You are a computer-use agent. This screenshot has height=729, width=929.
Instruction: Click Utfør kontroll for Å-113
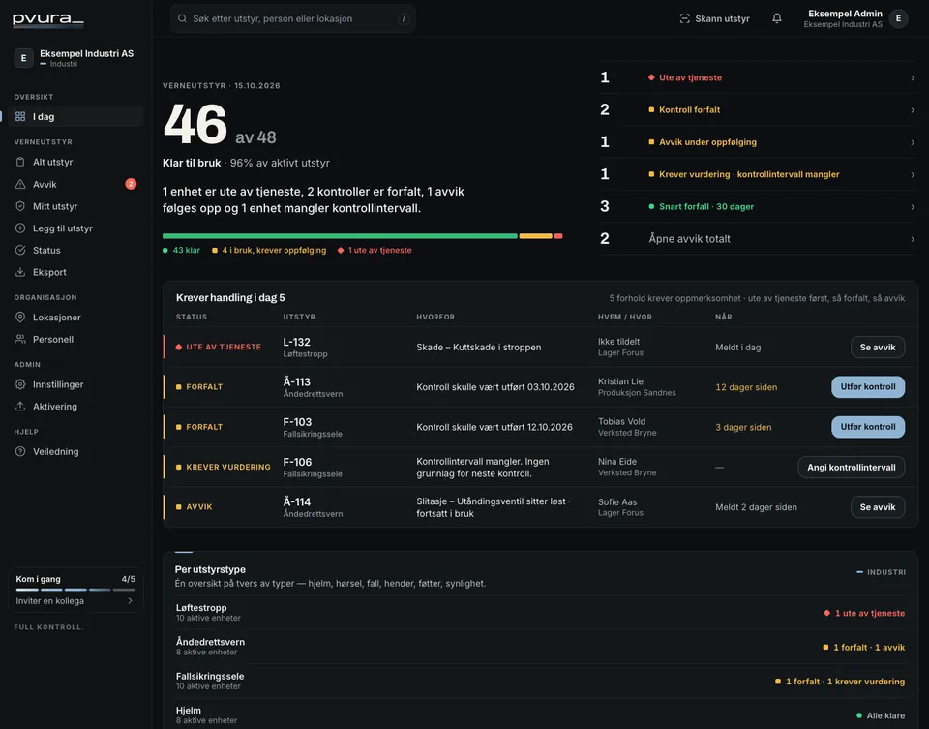(868, 386)
